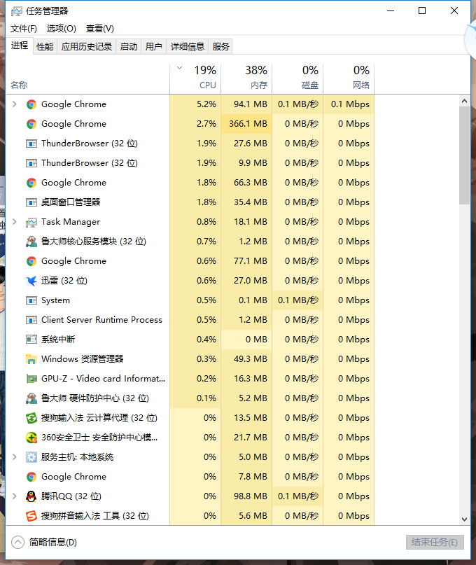Click the 服务主机 gear icon

coord(31,457)
